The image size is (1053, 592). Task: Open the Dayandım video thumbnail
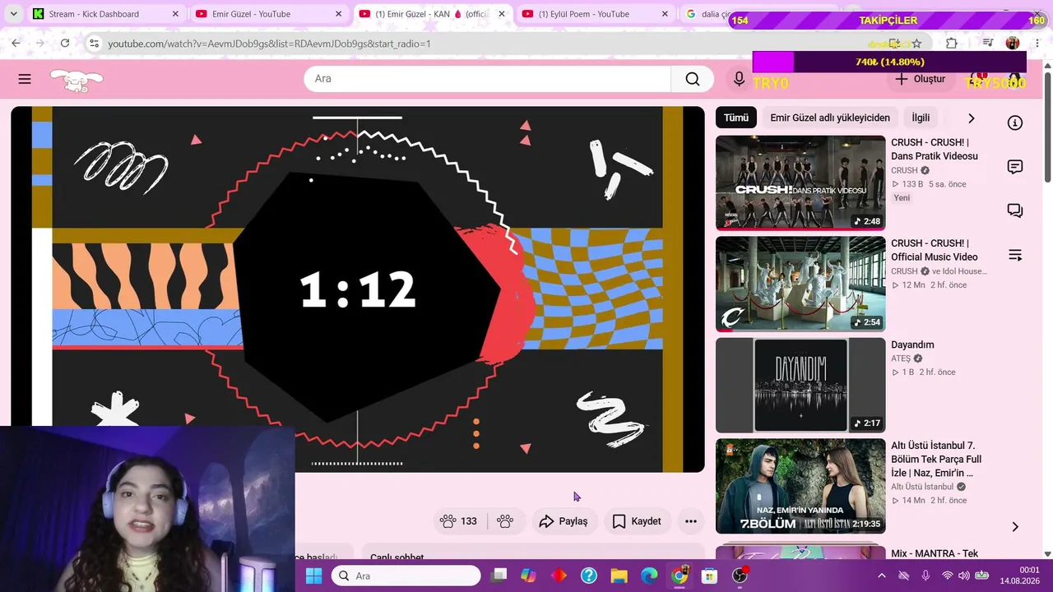point(800,385)
